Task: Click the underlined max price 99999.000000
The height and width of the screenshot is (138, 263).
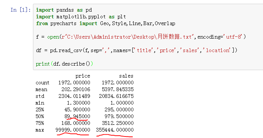Action: pos(73,130)
